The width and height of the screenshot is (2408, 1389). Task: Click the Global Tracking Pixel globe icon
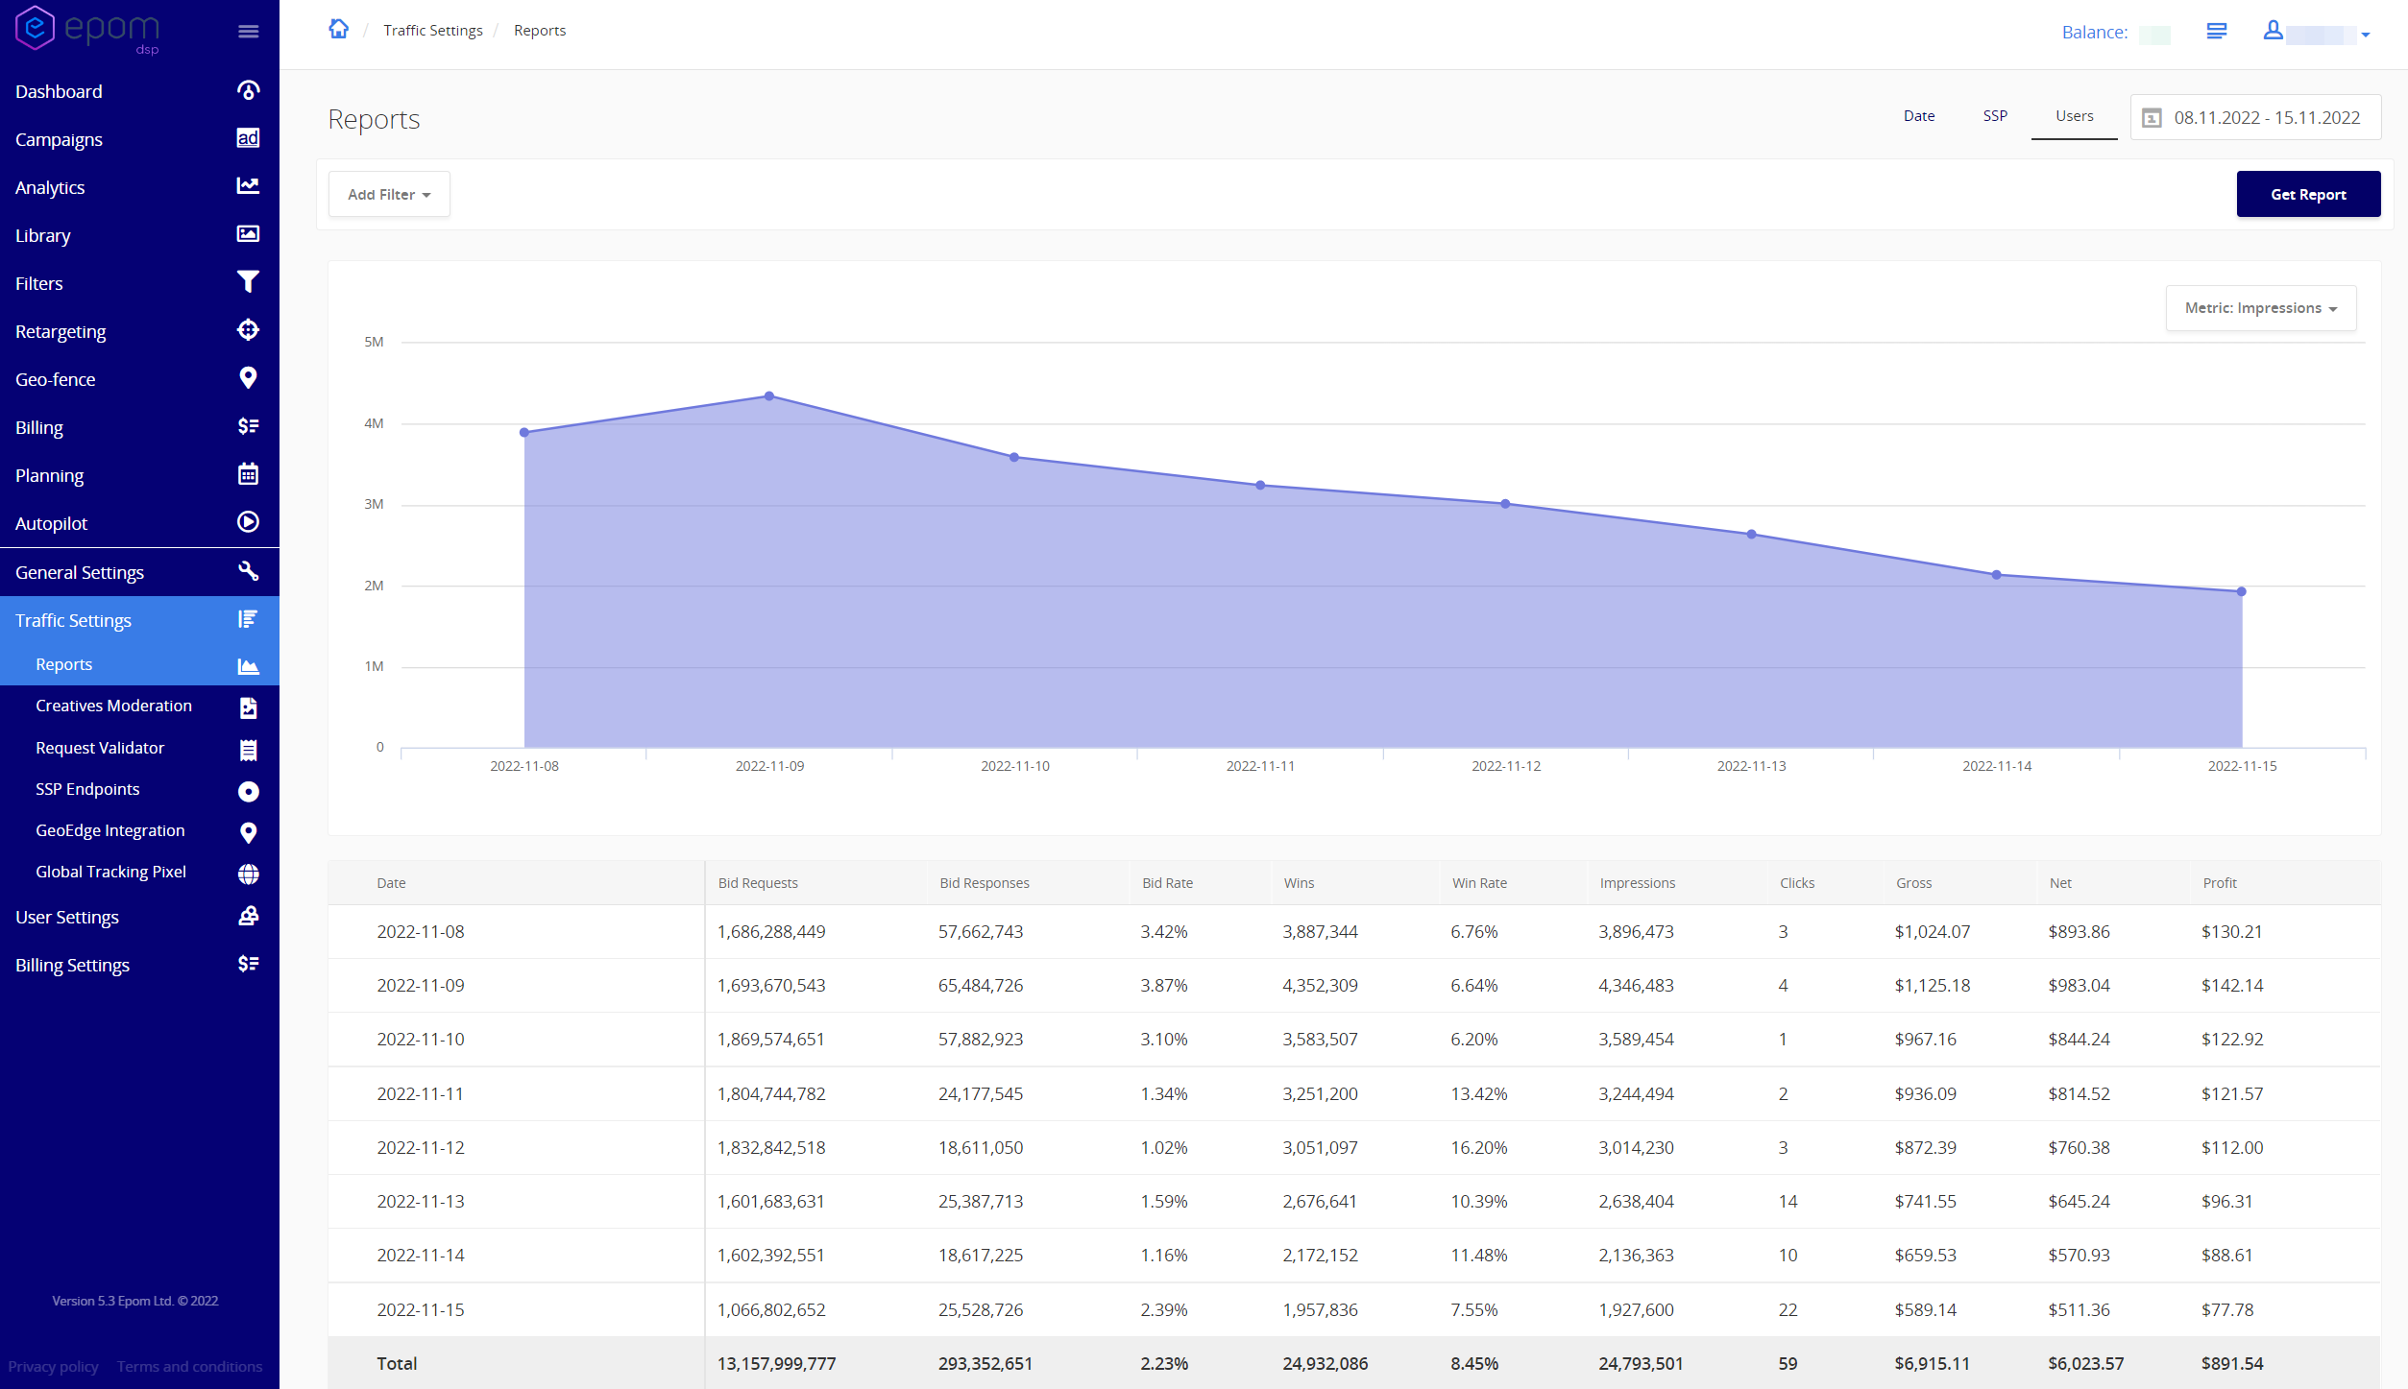click(x=248, y=873)
